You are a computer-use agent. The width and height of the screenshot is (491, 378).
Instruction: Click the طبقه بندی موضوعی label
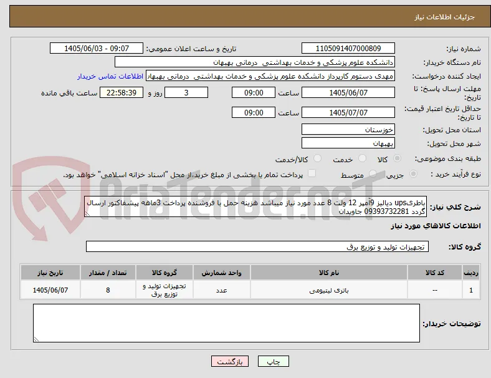point(448,158)
